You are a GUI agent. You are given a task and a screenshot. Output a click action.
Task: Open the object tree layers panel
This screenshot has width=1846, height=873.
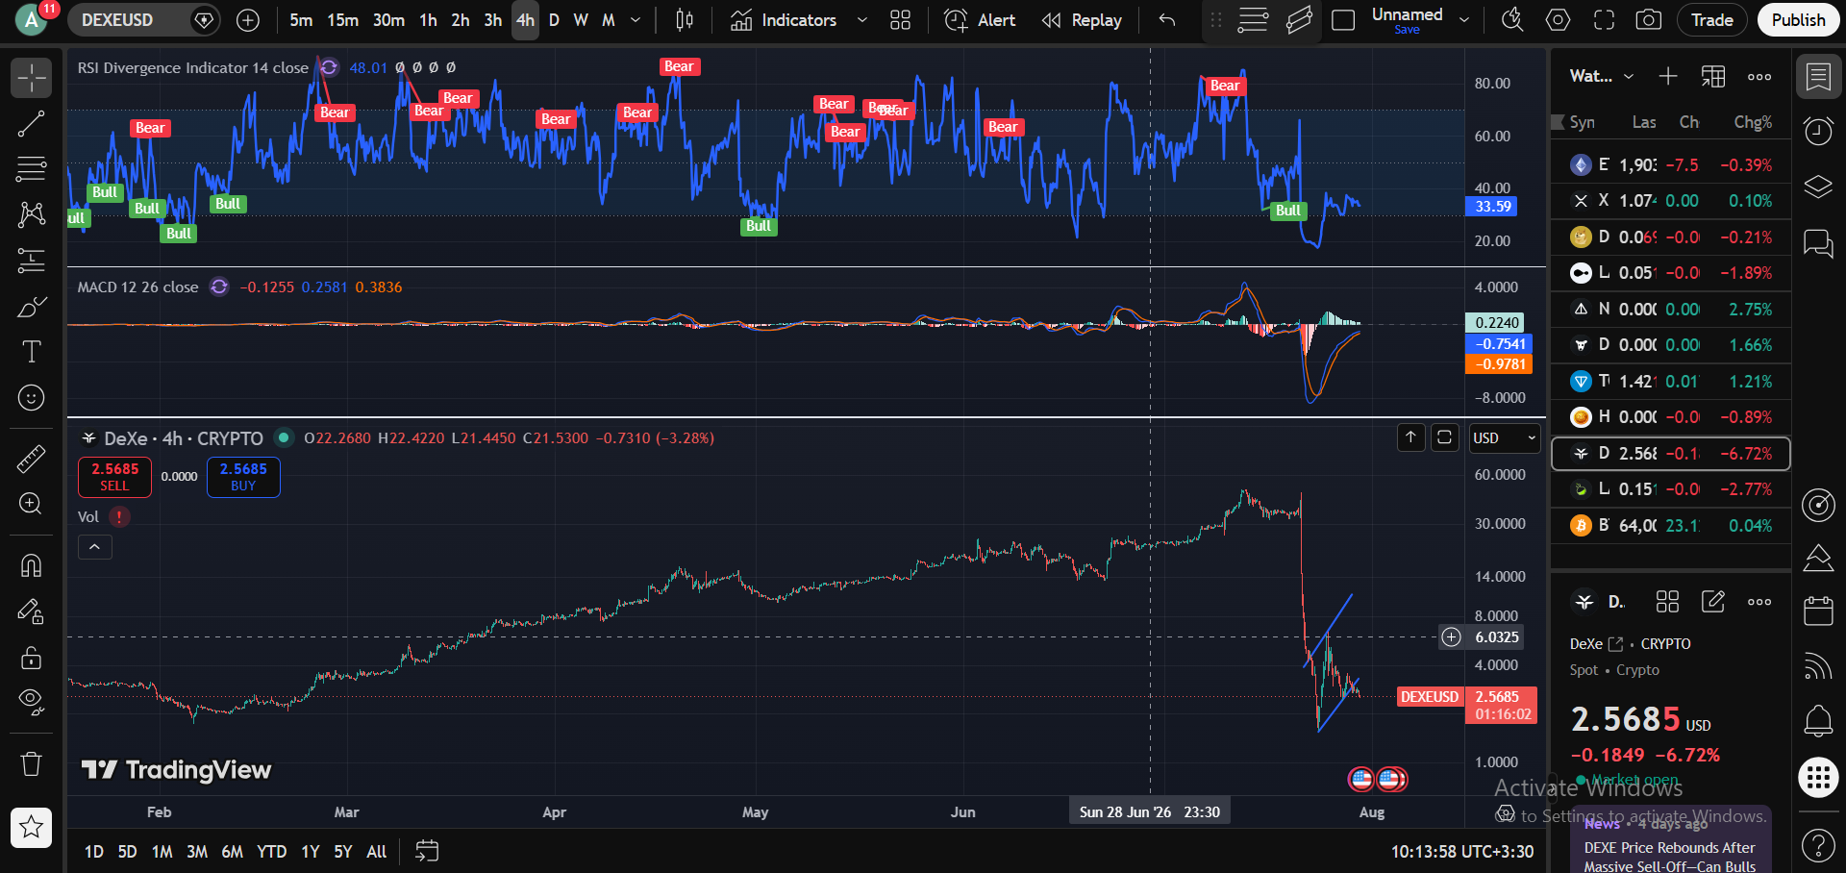[1818, 187]
